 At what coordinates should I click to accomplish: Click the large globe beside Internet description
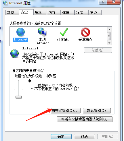pyautogui.click(x=15, y=54)
